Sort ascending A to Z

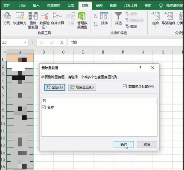(x=96, y=16)
